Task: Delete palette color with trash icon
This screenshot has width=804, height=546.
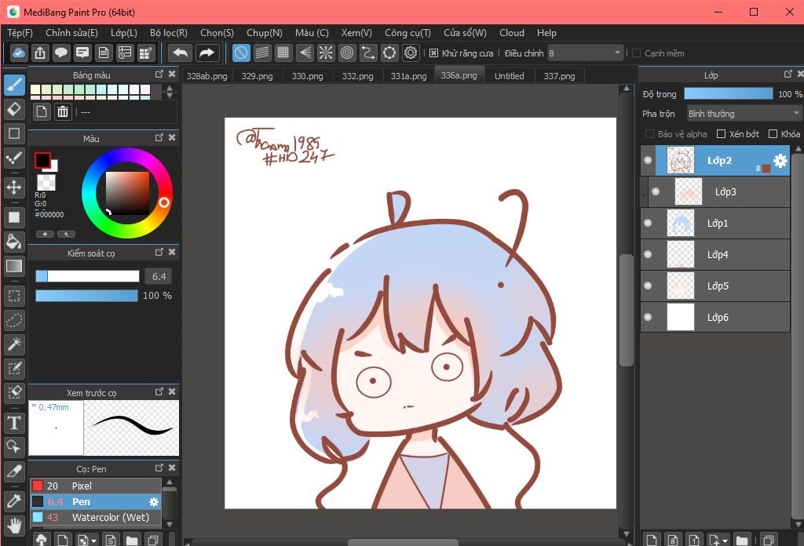Action: [x=63, y=111]
